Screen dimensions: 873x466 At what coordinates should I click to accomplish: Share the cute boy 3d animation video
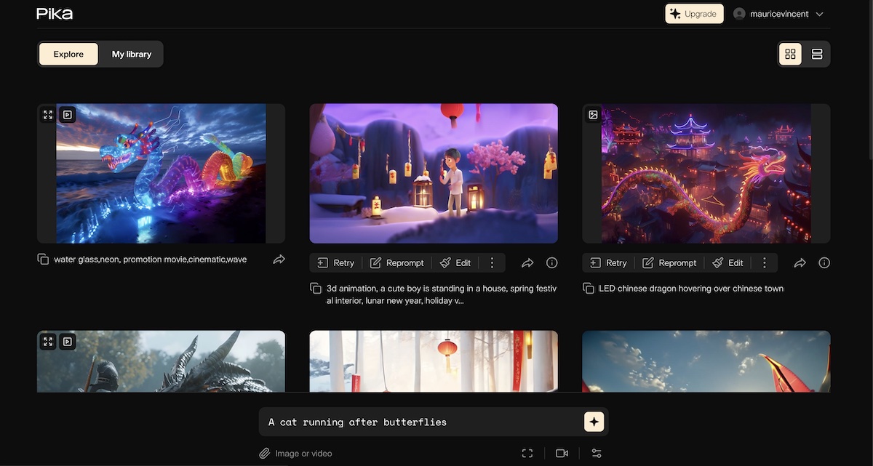(x=527, y=263)
